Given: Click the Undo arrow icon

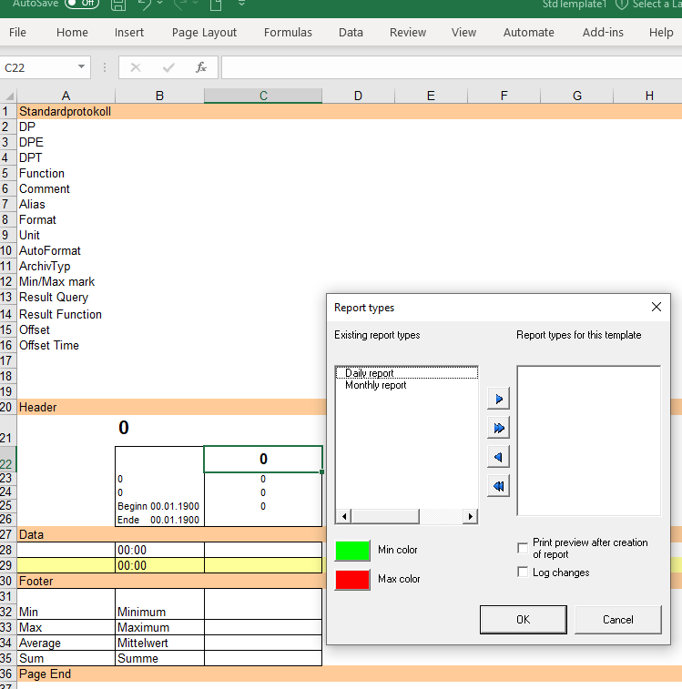Looking at the screenshot, I should coord(144,5).
